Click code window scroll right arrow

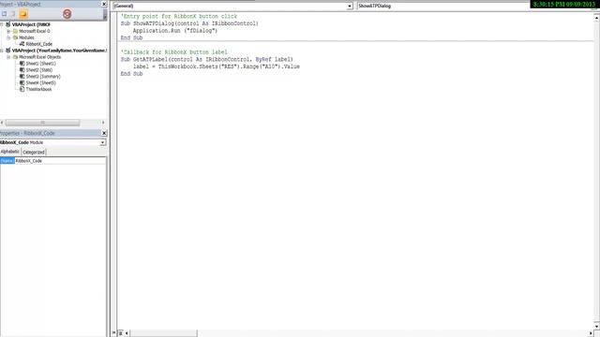[x=591, y=333]
